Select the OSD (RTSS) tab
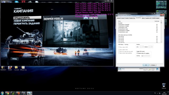The width and height of the screenshot is (169, 95). pyautogui.click(x=138, y=18)
